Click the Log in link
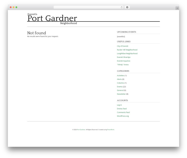 click(119, 105)
